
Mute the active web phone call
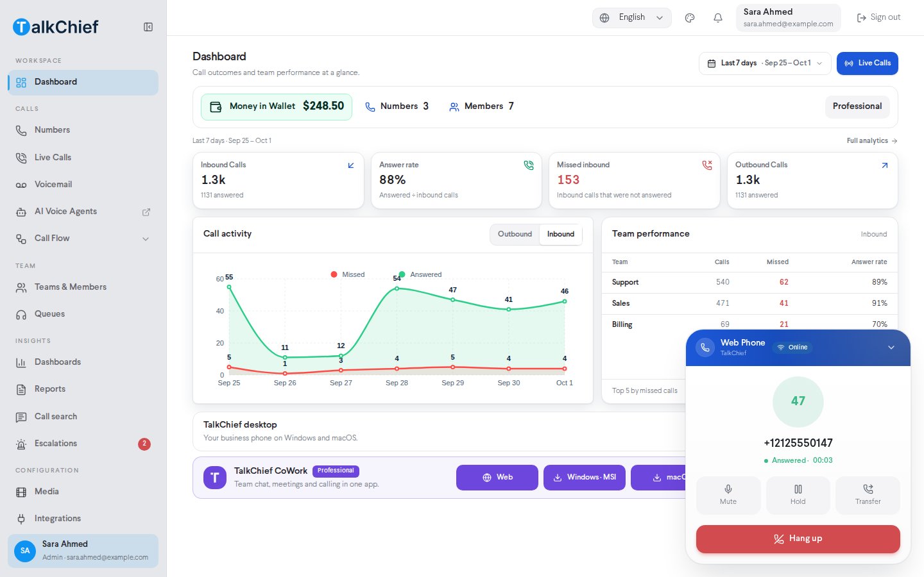pos(728,495)
